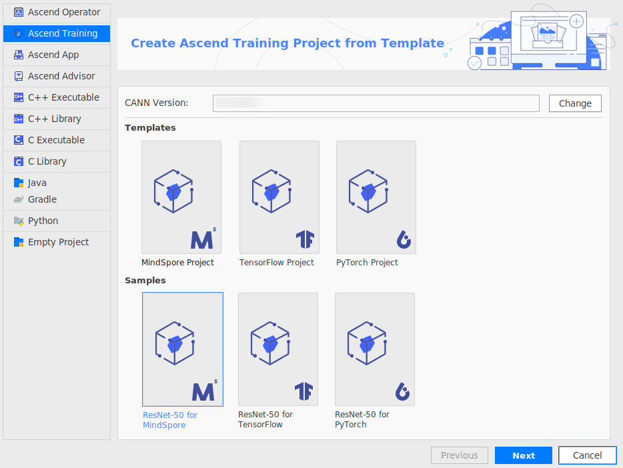
Task: Click the Next button
Action: (x=523, y=455)
